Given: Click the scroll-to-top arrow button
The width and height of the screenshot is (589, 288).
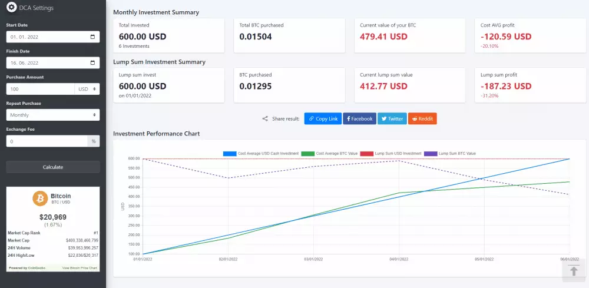Looking at the screenshot, I should (573, 271).
